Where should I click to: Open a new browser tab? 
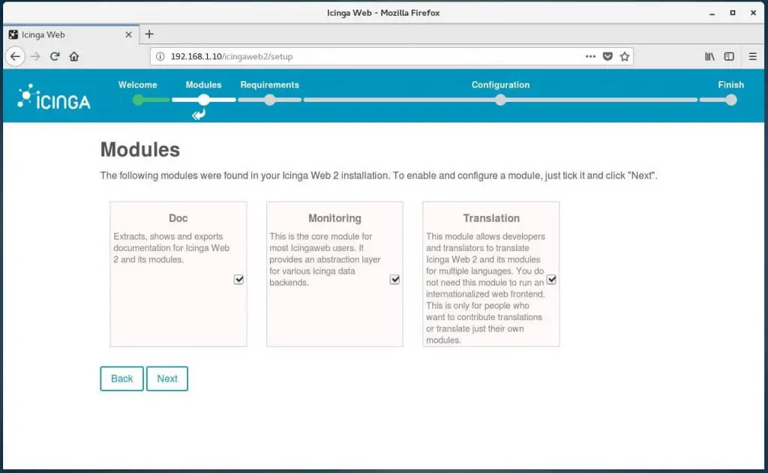149,34
